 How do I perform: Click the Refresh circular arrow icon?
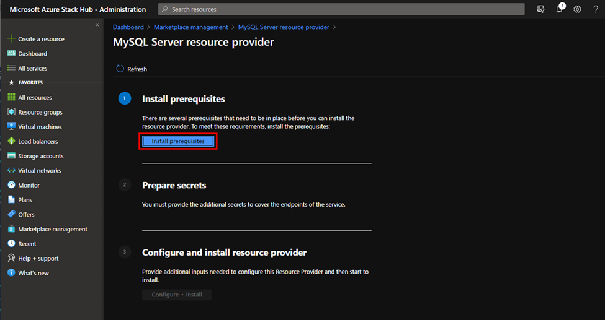point(120,69)
